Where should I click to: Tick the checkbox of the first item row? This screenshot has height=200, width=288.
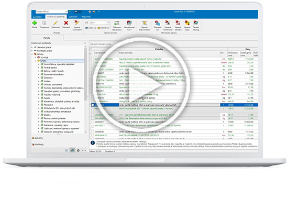tap(93, 59)
